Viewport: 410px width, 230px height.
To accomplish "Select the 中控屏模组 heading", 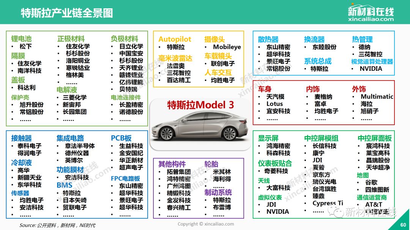I will [321, 138].
